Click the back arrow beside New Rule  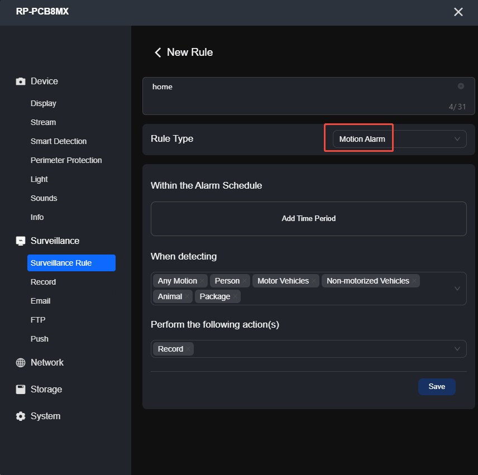tap(157, 52)
